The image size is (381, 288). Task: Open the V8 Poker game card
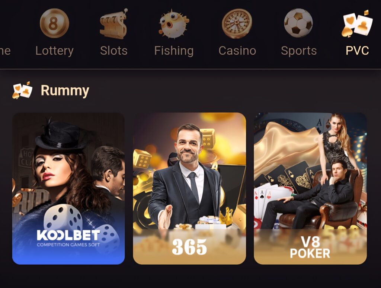(310, 188)
